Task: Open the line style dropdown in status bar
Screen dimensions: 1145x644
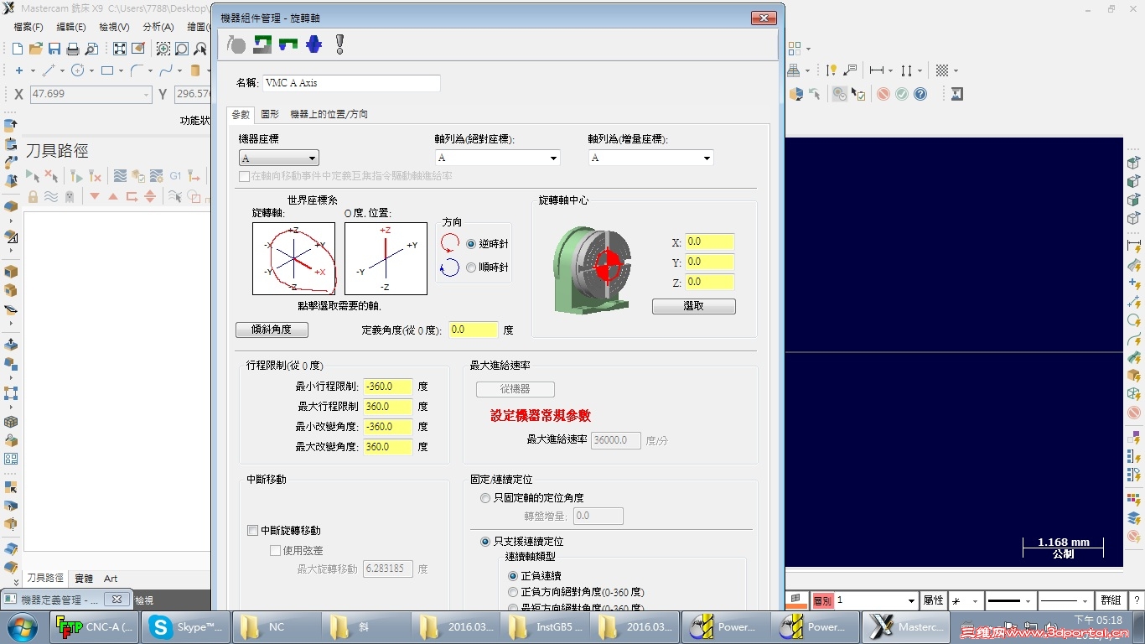Action: 1028,601
